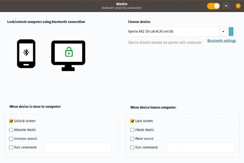Click the phone Bluetooth icon
244x163 pixels.
[x=26, y=54]
